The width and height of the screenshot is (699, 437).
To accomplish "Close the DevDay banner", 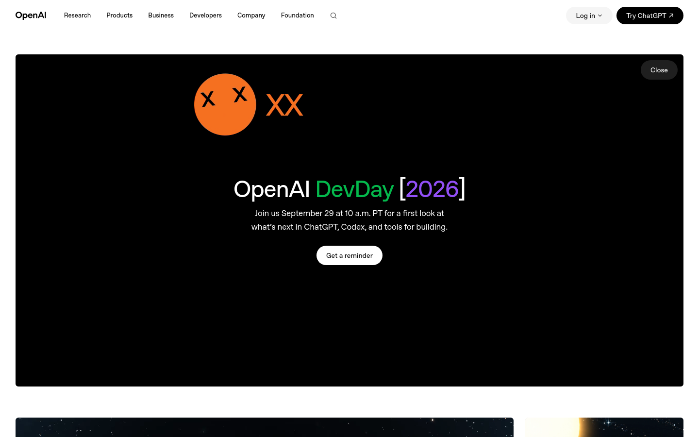I will pos(659,70).
